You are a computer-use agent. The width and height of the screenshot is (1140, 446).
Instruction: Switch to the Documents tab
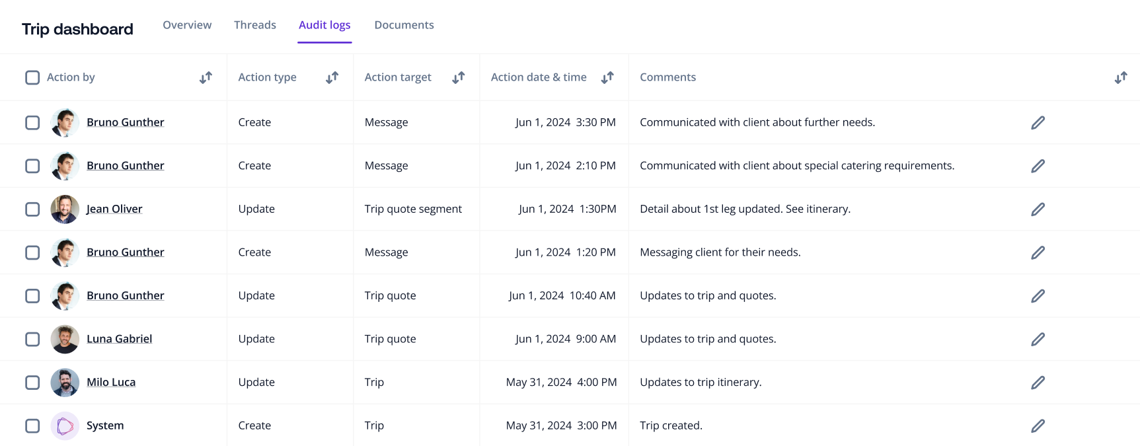point(404,25)
